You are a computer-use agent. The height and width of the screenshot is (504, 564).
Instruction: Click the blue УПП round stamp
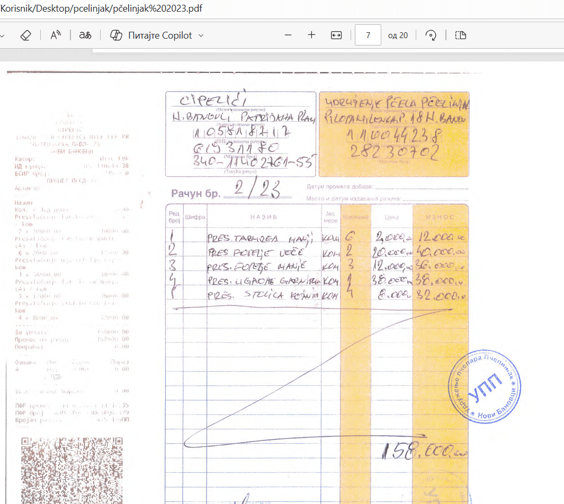coord(484,385)
